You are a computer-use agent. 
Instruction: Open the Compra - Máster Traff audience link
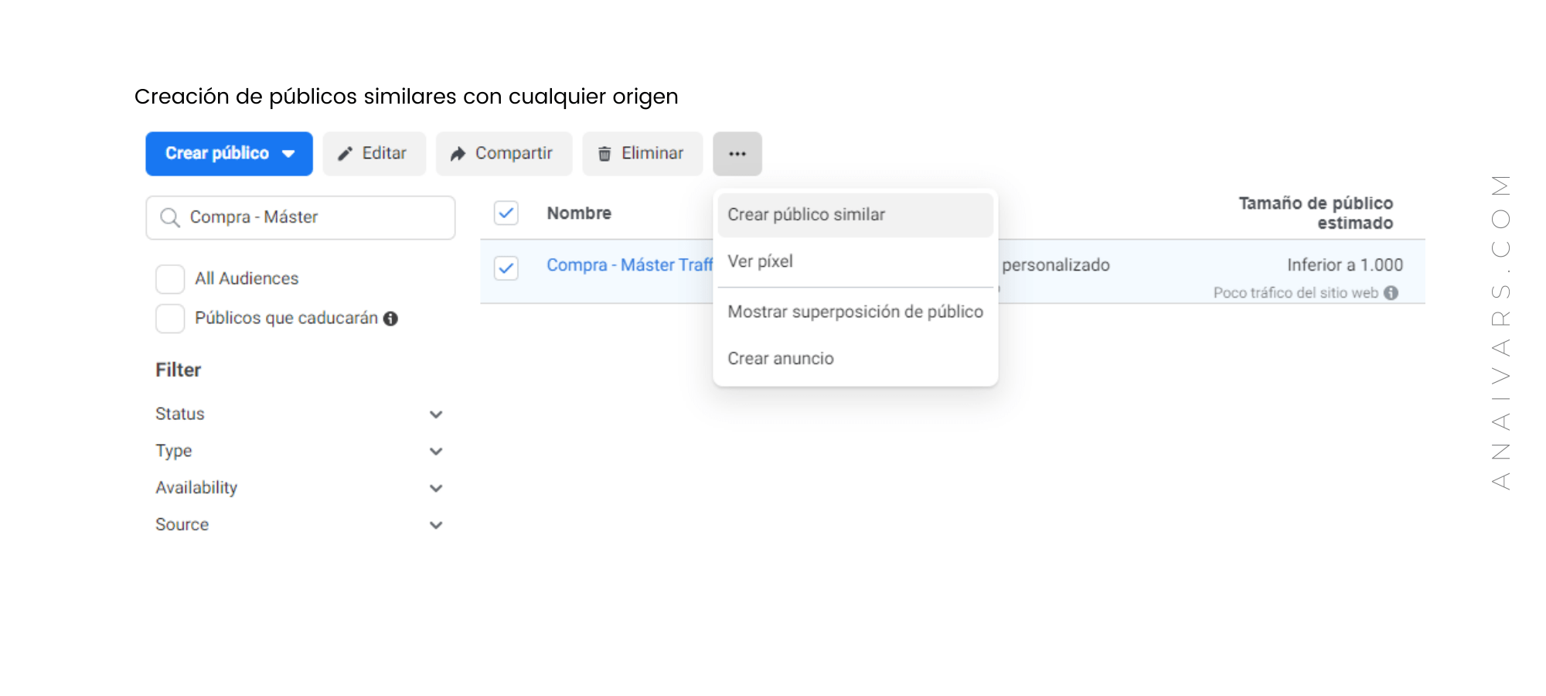tap(629, 265)
